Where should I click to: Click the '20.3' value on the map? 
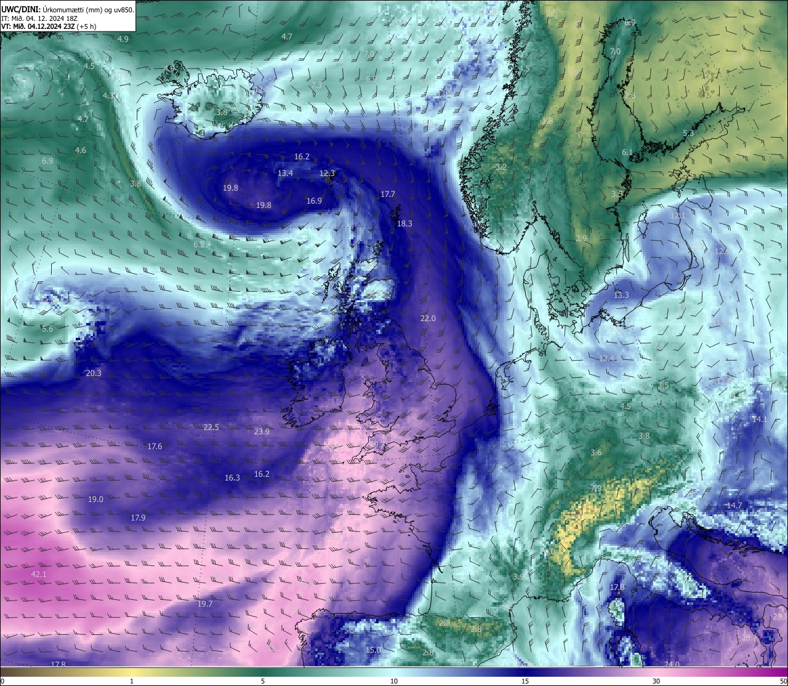94,373
